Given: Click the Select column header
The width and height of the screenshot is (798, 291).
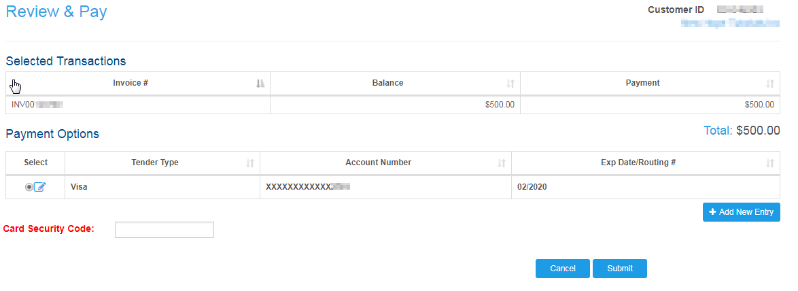Looking at the screenshot, I should point(35,162).
